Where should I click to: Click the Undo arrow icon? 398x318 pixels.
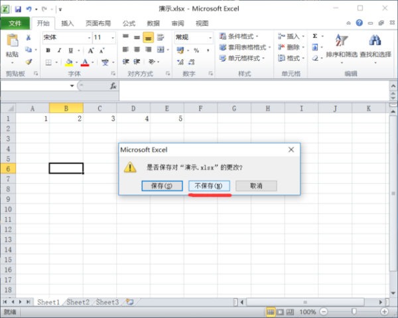coord(29,9)
